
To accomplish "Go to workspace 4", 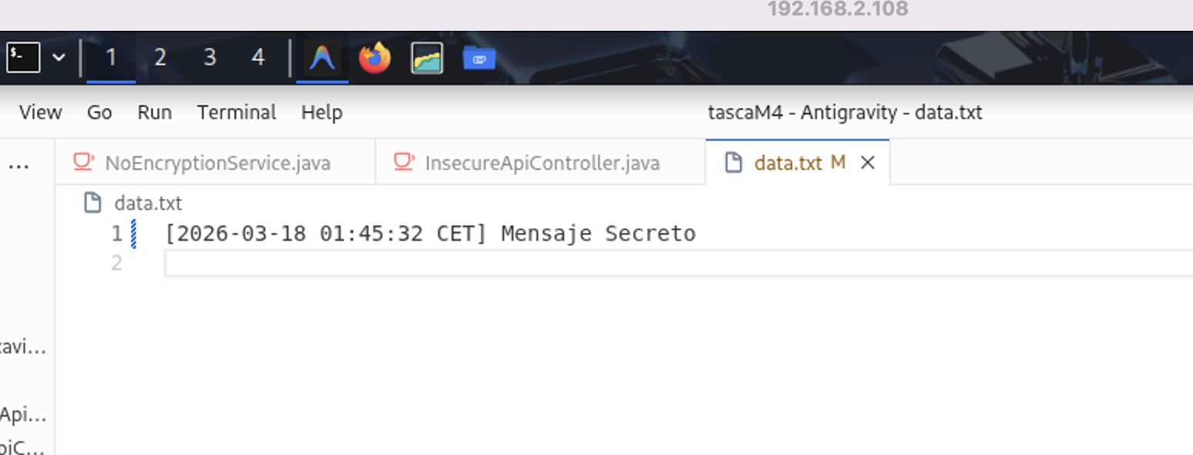I will (258, 58).
